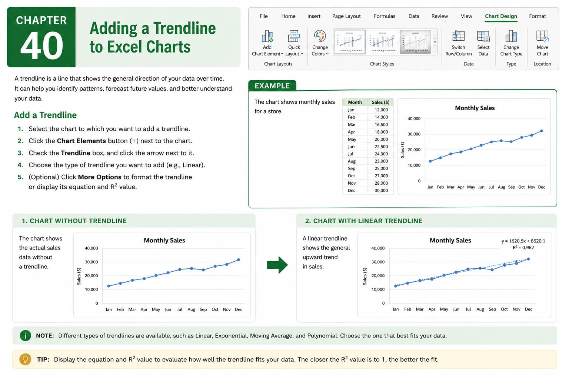Click the Chart Layouts group label
Image resolution: width=569 pixels, height=379 pixels.
[x=278, y=64]
